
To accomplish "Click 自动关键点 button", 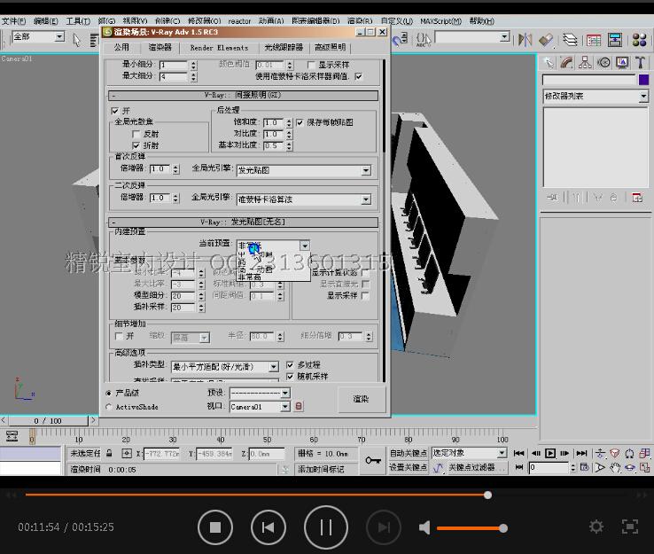I will coord(409,453).
